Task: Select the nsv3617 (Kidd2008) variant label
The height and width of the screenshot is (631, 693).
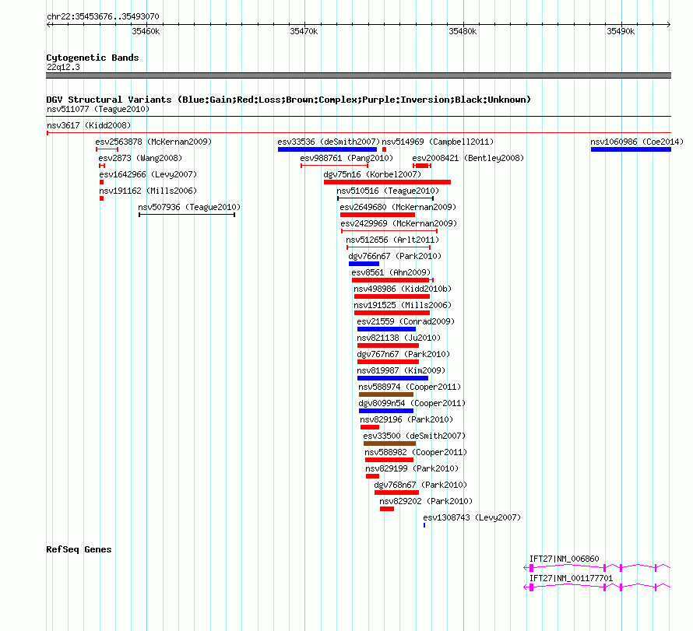Action: click(89, 125)
